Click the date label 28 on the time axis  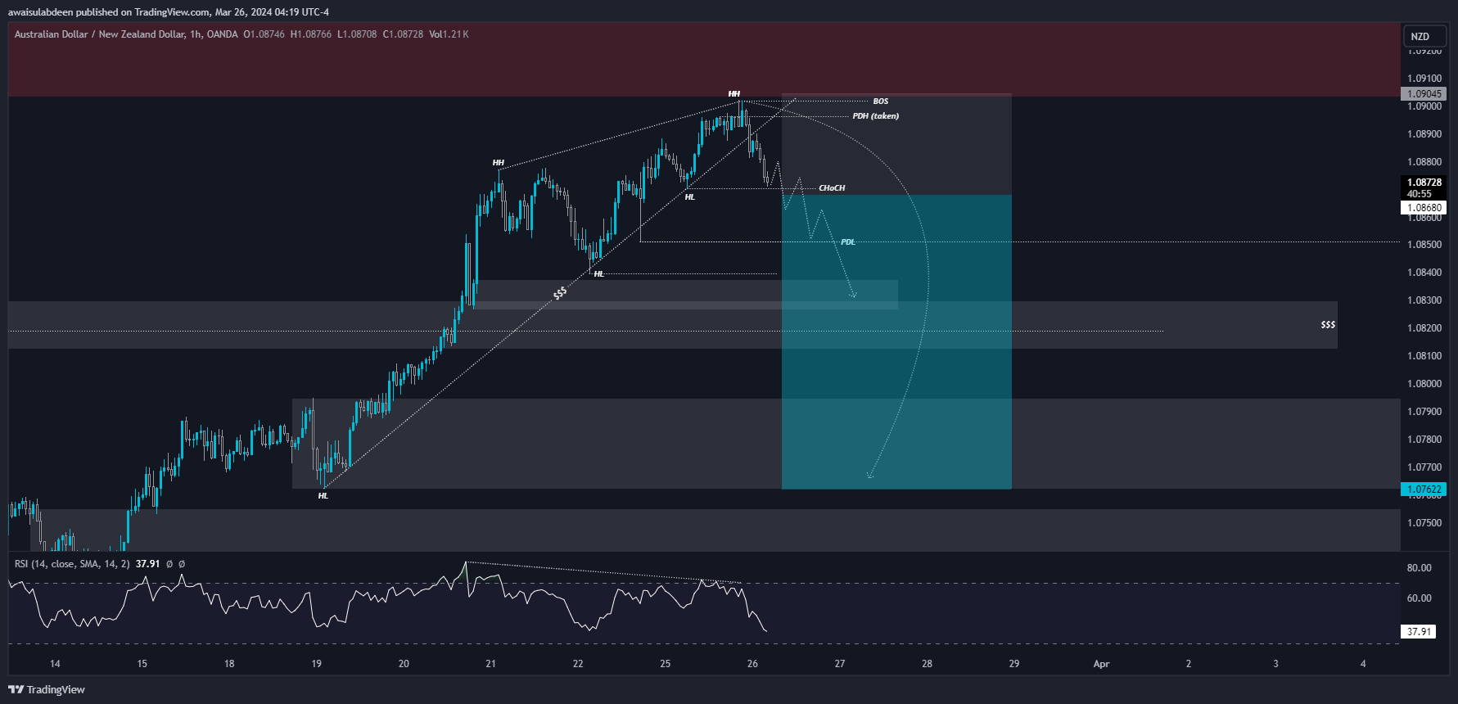click(x=927, y=664)
